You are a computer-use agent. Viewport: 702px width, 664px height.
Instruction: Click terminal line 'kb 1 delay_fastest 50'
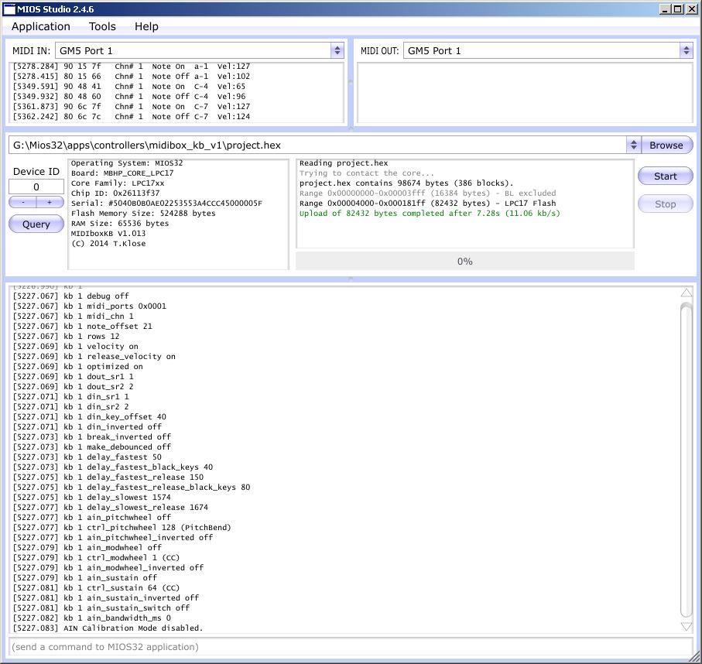[x=87, y=457]
